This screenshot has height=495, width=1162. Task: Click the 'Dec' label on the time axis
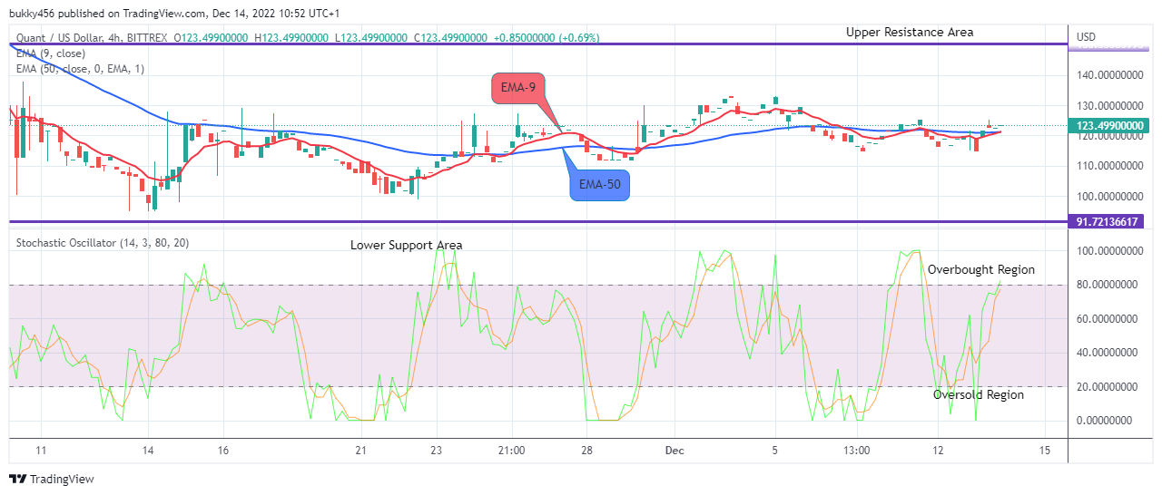(673, 450)
